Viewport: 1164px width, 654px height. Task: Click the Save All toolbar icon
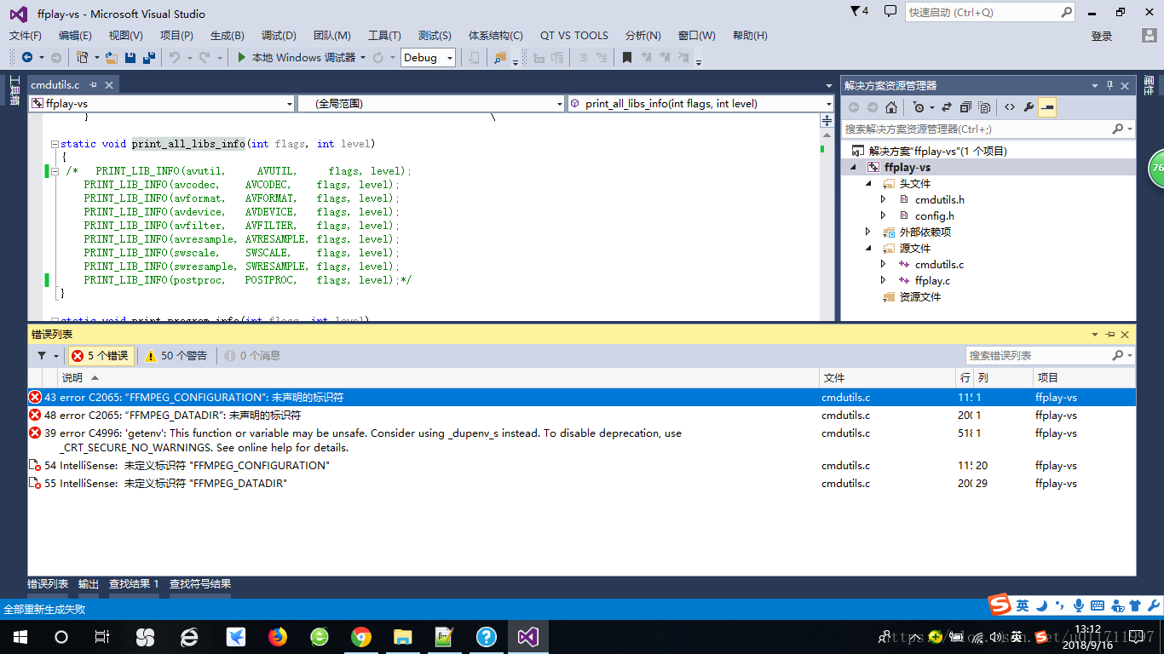pyautogui.click(x=148, y=58)
